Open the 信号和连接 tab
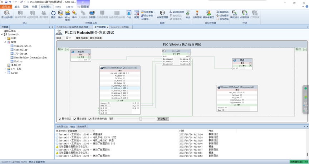The height and width of the screenshot is (164, 309). pyautogui.click(x=96, y=38)
